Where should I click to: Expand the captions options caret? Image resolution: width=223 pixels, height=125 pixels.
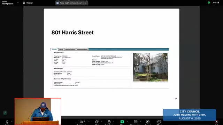click(x=140, y=122)
